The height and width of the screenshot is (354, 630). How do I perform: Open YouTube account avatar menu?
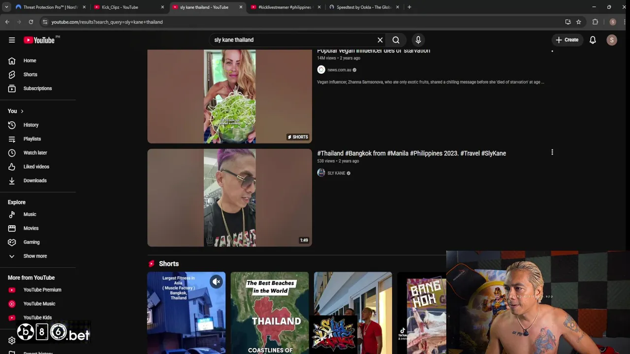click(612, 40)
